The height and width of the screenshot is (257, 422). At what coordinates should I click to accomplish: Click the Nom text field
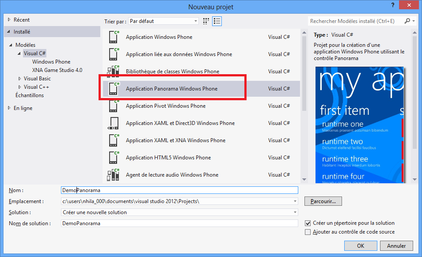(x=179, y=190)
